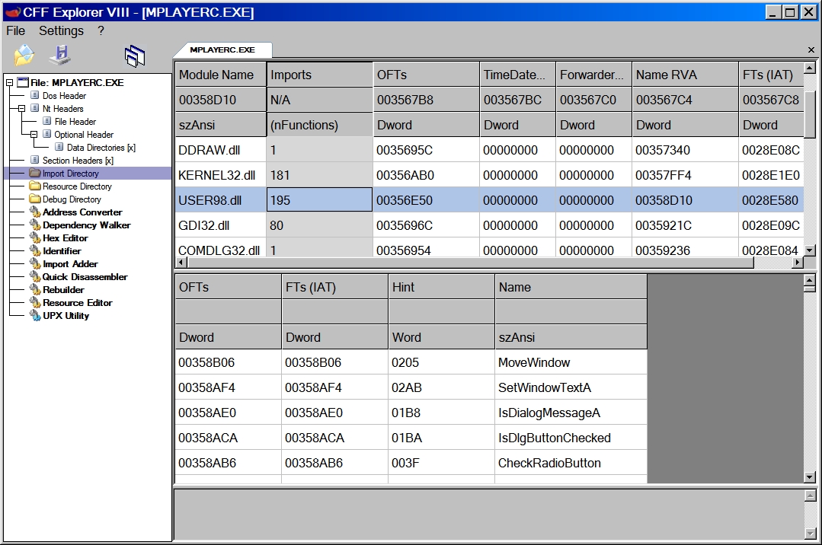Click the Rebuilder tool icon

point(35,289)
